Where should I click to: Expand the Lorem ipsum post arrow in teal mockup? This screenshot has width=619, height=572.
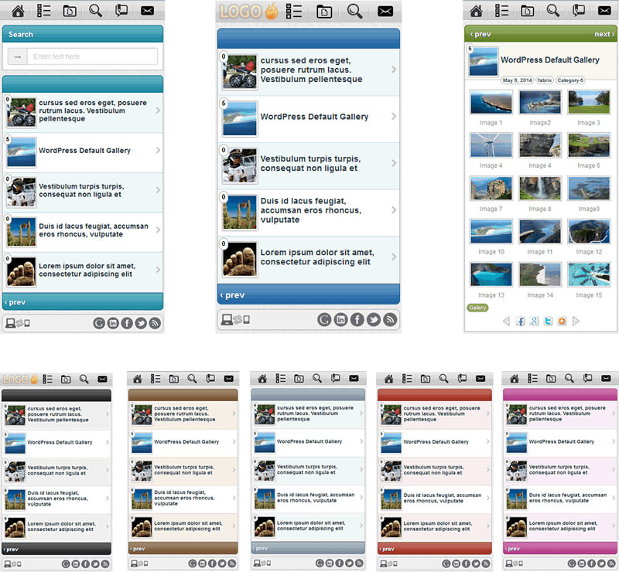point(158,270)
